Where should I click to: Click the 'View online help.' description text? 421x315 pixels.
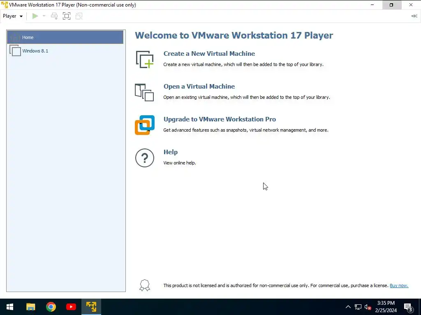point(180,163)
